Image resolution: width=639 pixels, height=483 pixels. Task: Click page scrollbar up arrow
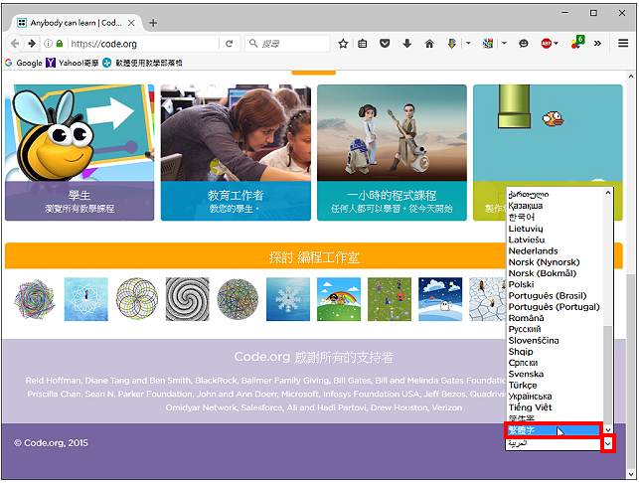(x=631, y=77)
